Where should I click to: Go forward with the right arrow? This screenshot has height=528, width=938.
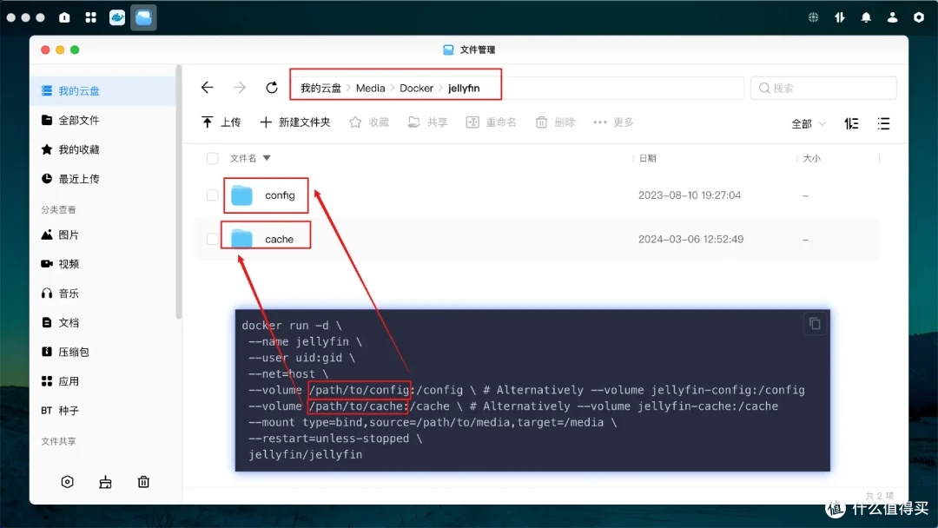pyautogui.click(x=240, y=88)
